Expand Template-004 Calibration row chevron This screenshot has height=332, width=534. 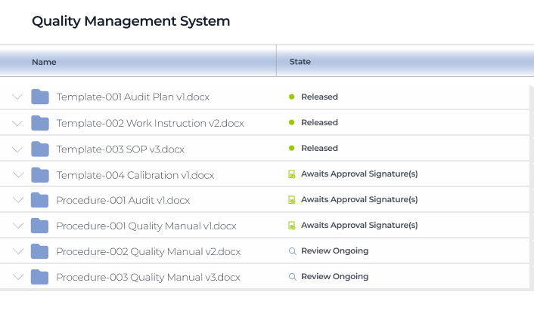pos(18,174)
